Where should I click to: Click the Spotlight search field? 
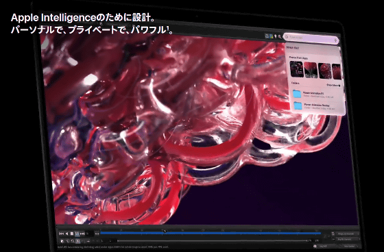point(311,38)
